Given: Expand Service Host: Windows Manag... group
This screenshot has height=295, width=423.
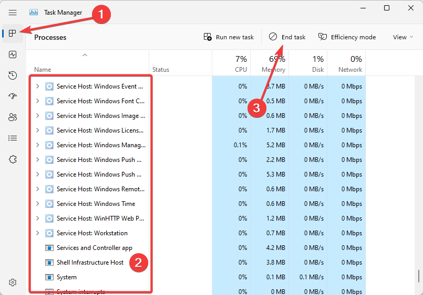Looking at the screenshot, I should tap(37, 145).
